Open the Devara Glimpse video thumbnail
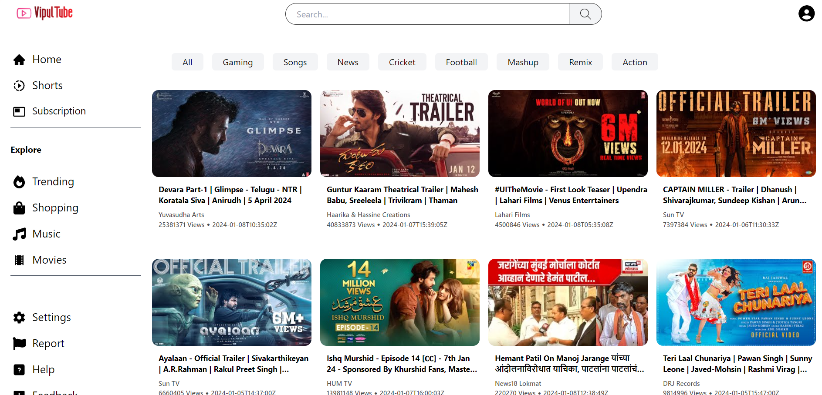Viewport: 822px width, 395px height. (x=232, y=134)
